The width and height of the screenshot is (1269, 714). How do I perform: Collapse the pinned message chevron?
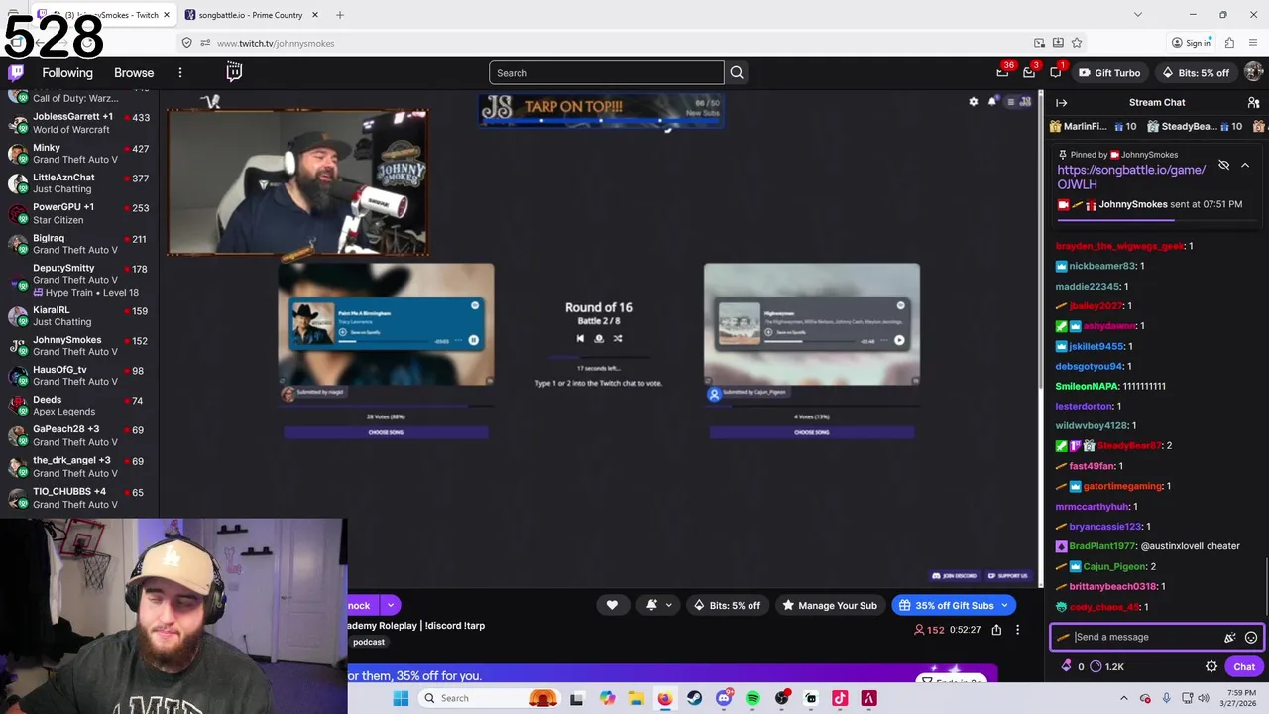click(1245, 166)
